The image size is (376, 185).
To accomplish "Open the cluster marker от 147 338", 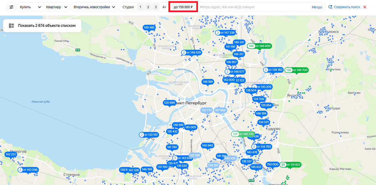I will 225,32.
